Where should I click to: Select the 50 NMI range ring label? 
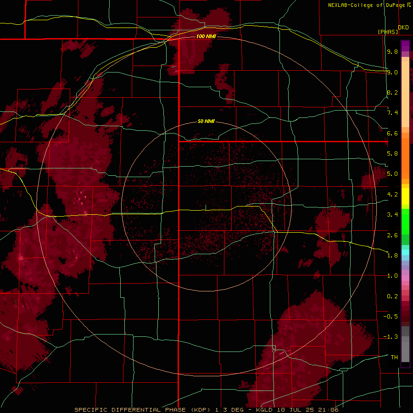coord(206,121)
